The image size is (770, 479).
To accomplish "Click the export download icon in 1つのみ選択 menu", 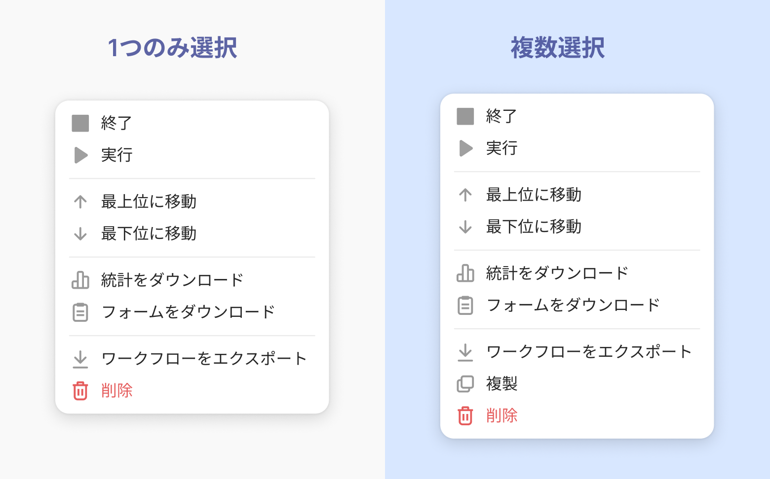I will 80,359.
